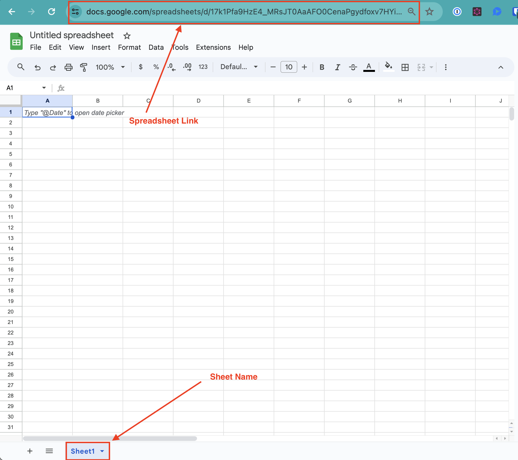Screen dimensions: 518x460
Task: Toggle italic formatting
Action: (x=337, y=67)
